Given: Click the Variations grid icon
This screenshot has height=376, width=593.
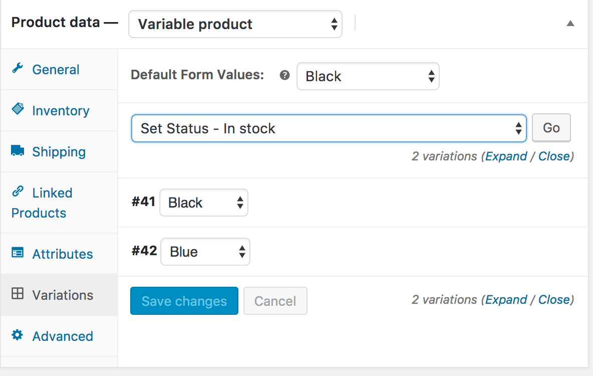Looking at the screenshot, I should (18, 294).
